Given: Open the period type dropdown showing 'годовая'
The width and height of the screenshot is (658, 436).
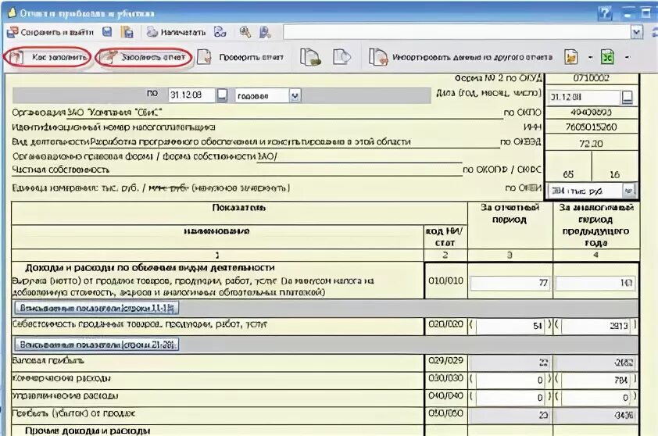Looking at the screenshot, I should [295, 95].
